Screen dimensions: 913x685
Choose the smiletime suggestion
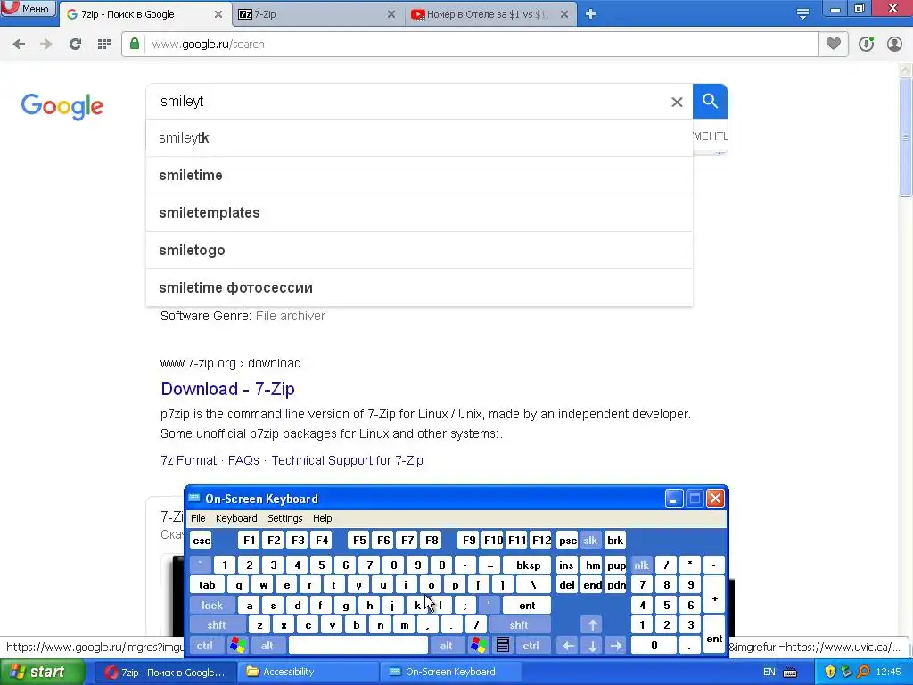(x=419, y=176)
